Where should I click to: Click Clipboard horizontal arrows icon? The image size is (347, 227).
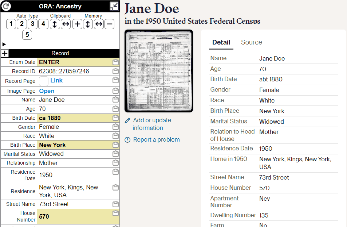tap(66, 24)
